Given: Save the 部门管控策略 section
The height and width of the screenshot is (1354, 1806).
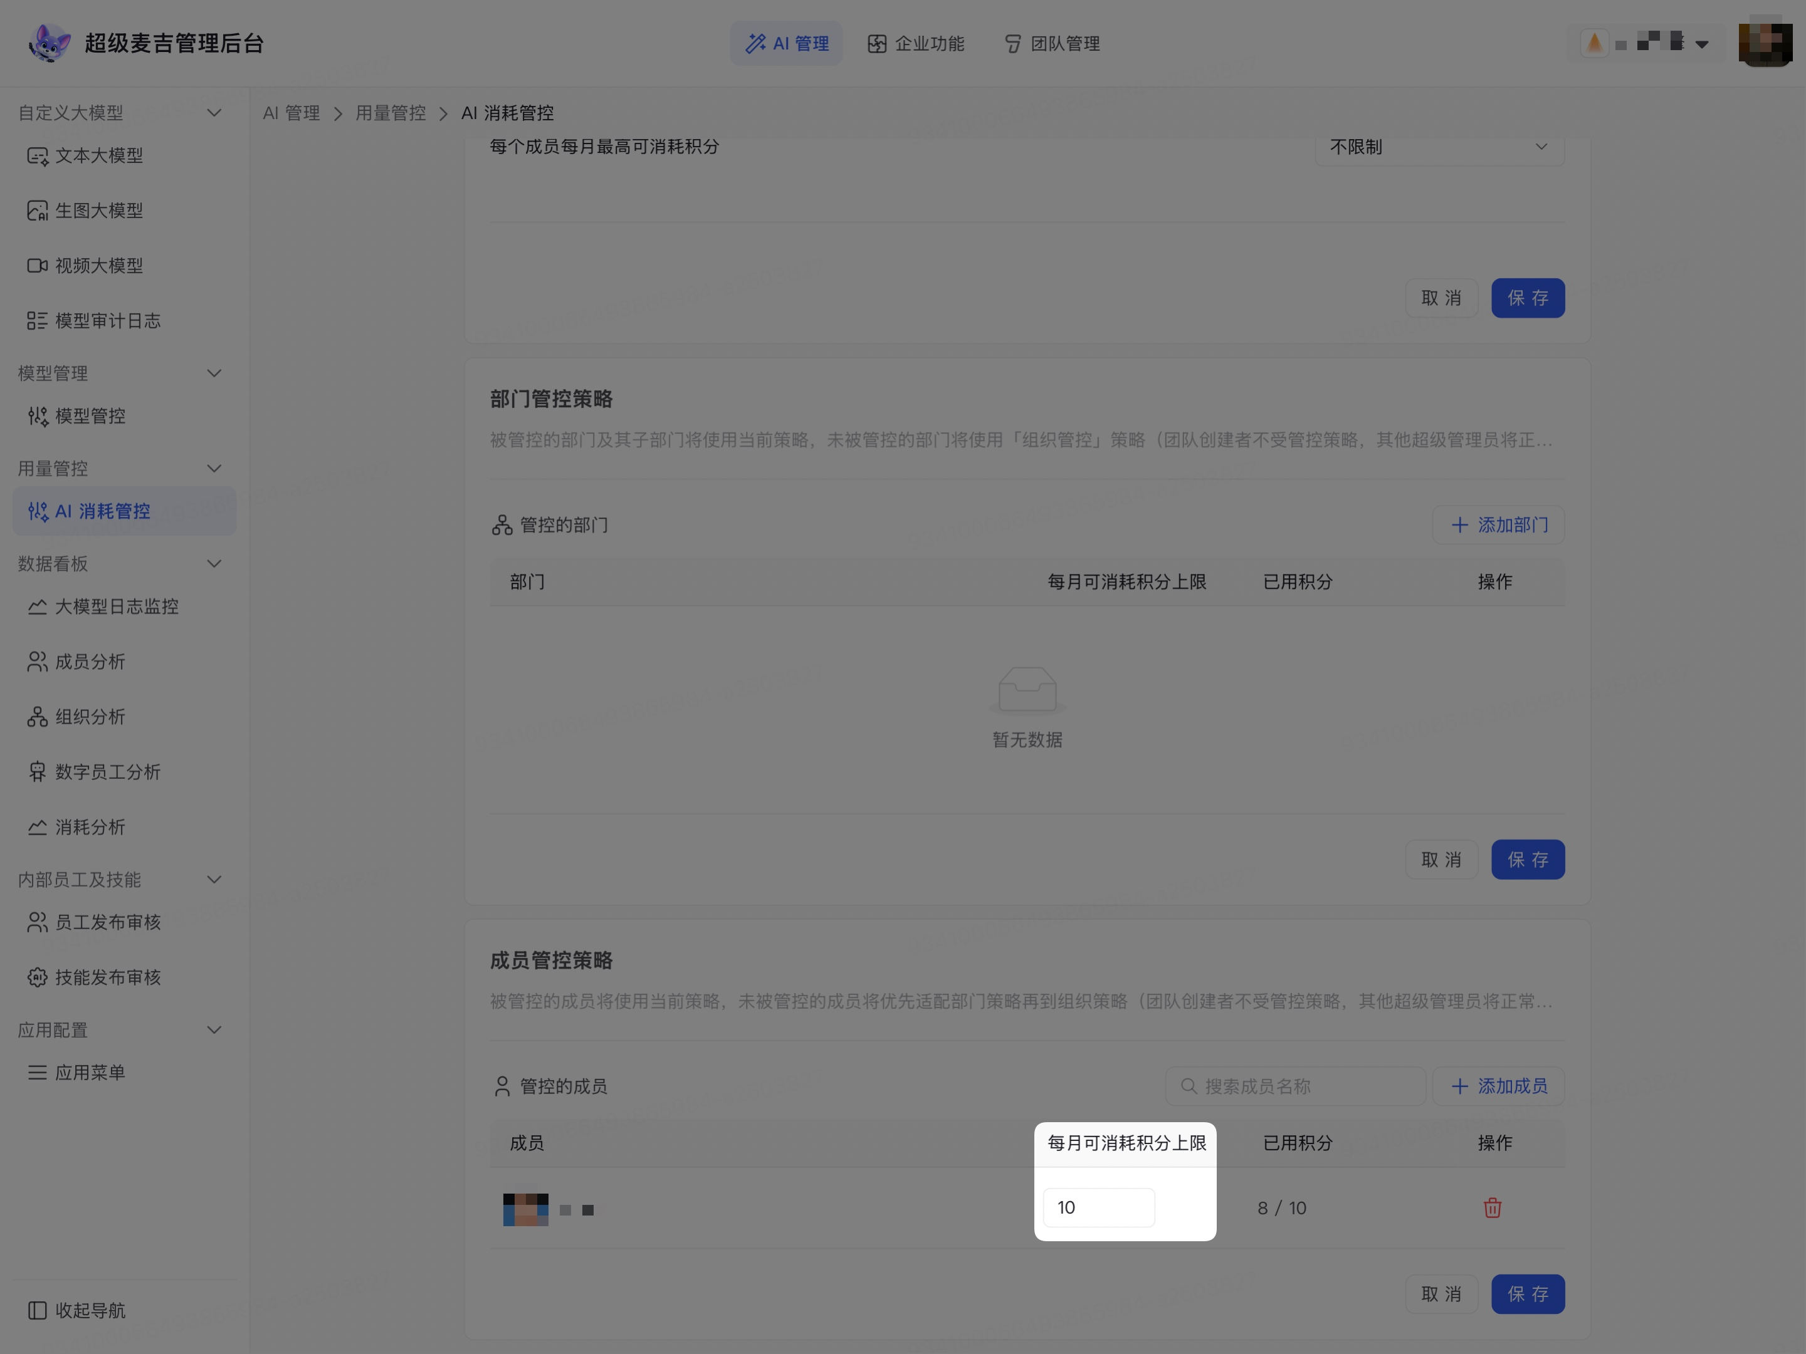Looking at the screenshot, I should (x=1528, y=860).
